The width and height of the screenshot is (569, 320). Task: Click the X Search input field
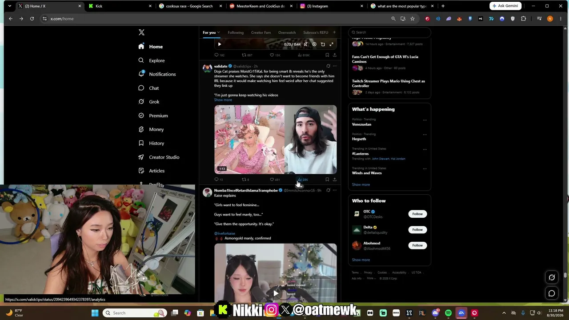389,32
